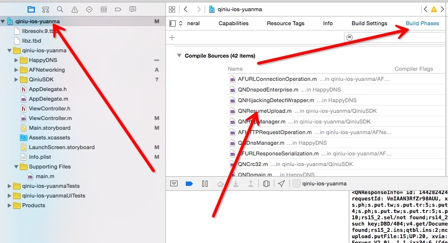
Task: Switch to the Resource Tags tab
Action: (x=286, y=23)
